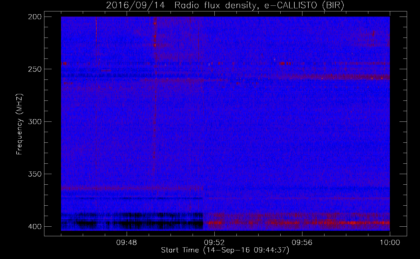420x259 pixels.
Task: Click the 400 frequency tick label
Action: point(35,226)
